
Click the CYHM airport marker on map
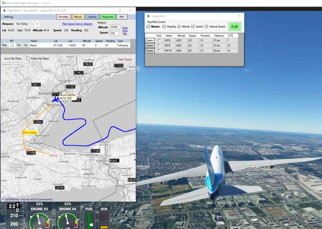point(31,153)
